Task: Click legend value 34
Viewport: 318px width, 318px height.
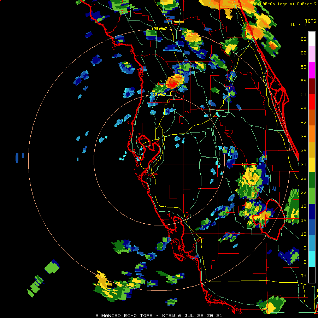Action: click(x=304, y=150)
